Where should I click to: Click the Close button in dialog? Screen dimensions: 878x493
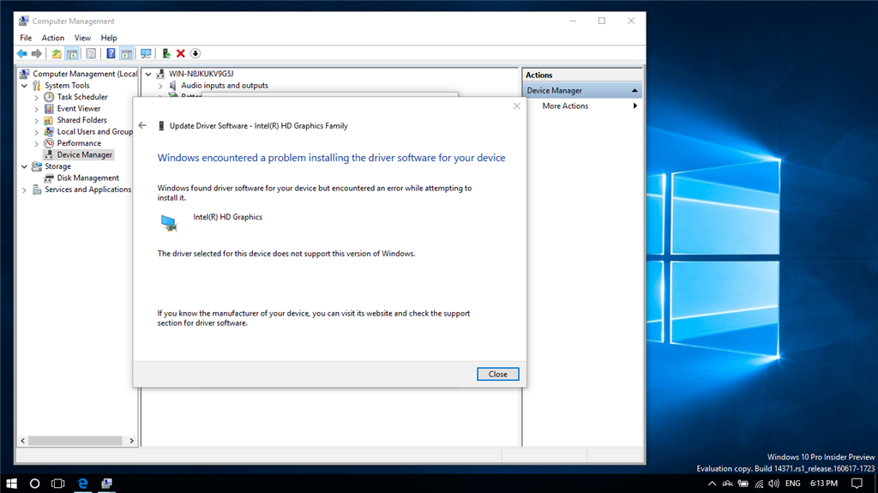point(498,374)
